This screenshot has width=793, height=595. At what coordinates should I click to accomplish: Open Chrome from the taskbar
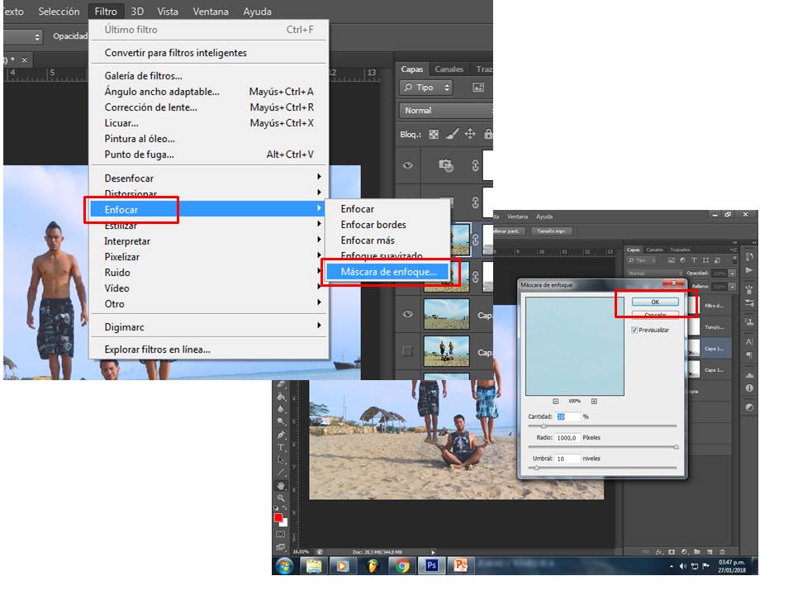(402, 565)
